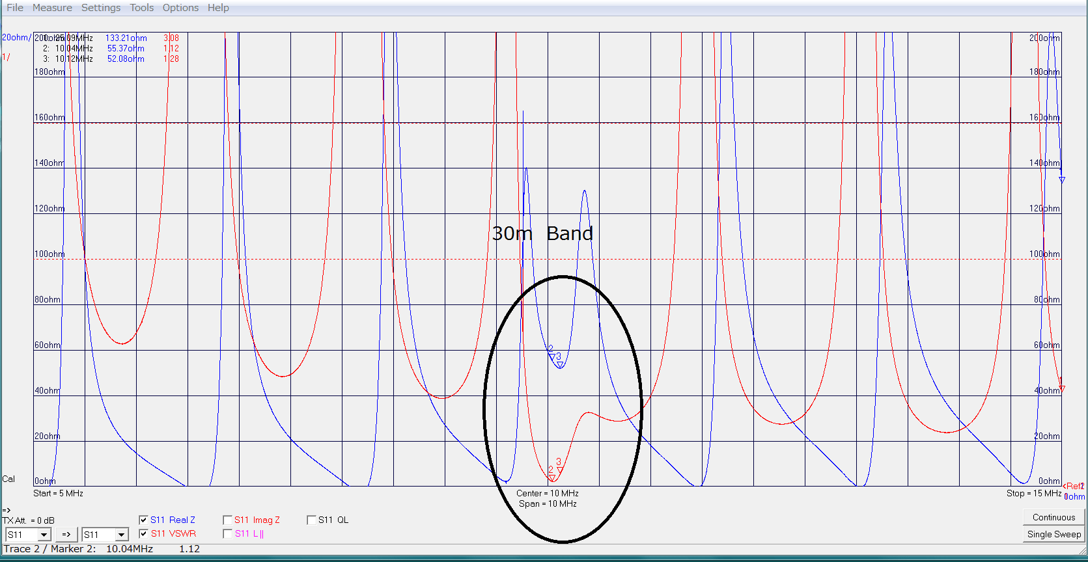1088x562 pixels.
Task: Open the Measure menu
Action: point(52,8)
